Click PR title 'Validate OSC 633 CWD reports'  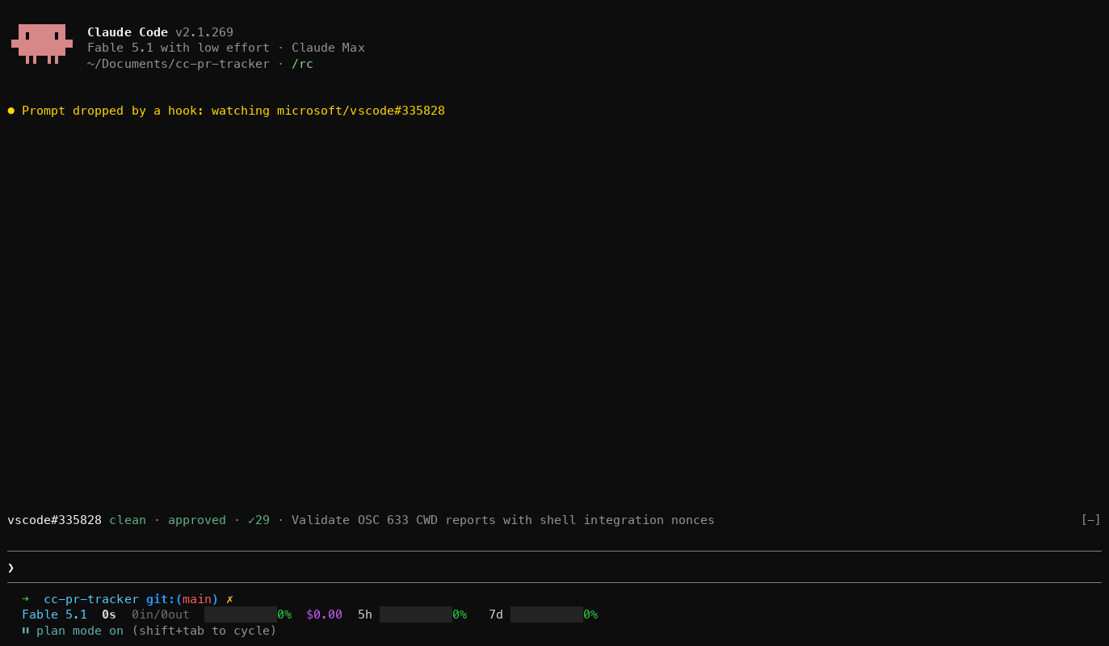click(393, 520)
